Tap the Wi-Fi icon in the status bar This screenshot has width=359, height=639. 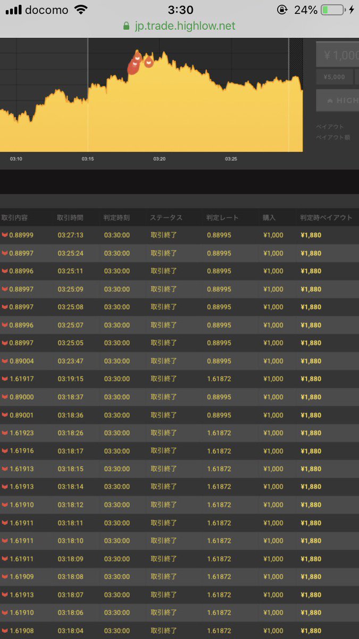(x=81, y=10)
